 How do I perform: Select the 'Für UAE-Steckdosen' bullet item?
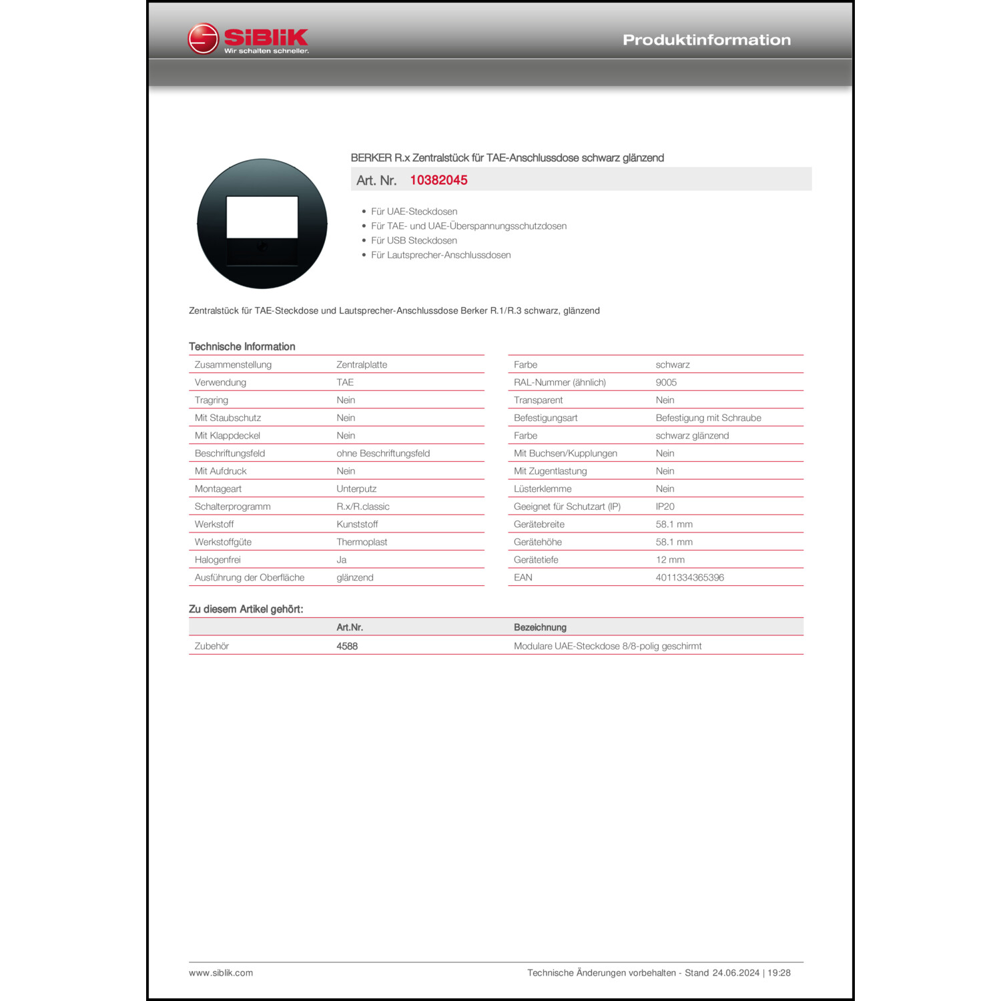414,212
